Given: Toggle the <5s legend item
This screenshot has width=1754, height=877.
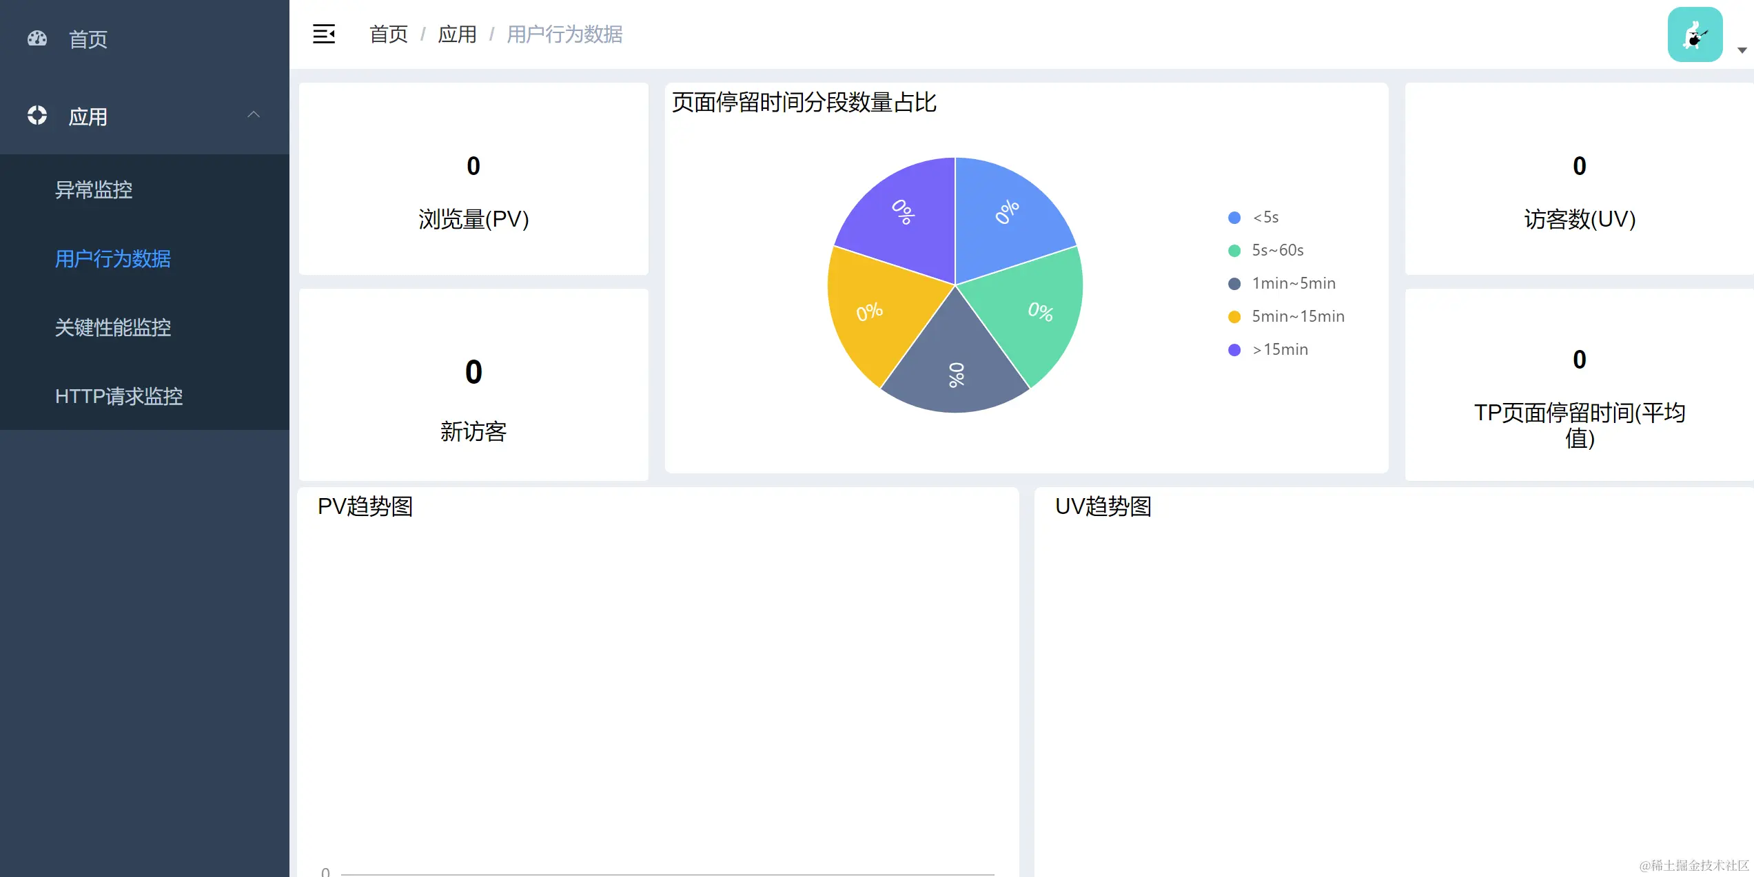Looking at the screenshot, I should point(1265,218).
